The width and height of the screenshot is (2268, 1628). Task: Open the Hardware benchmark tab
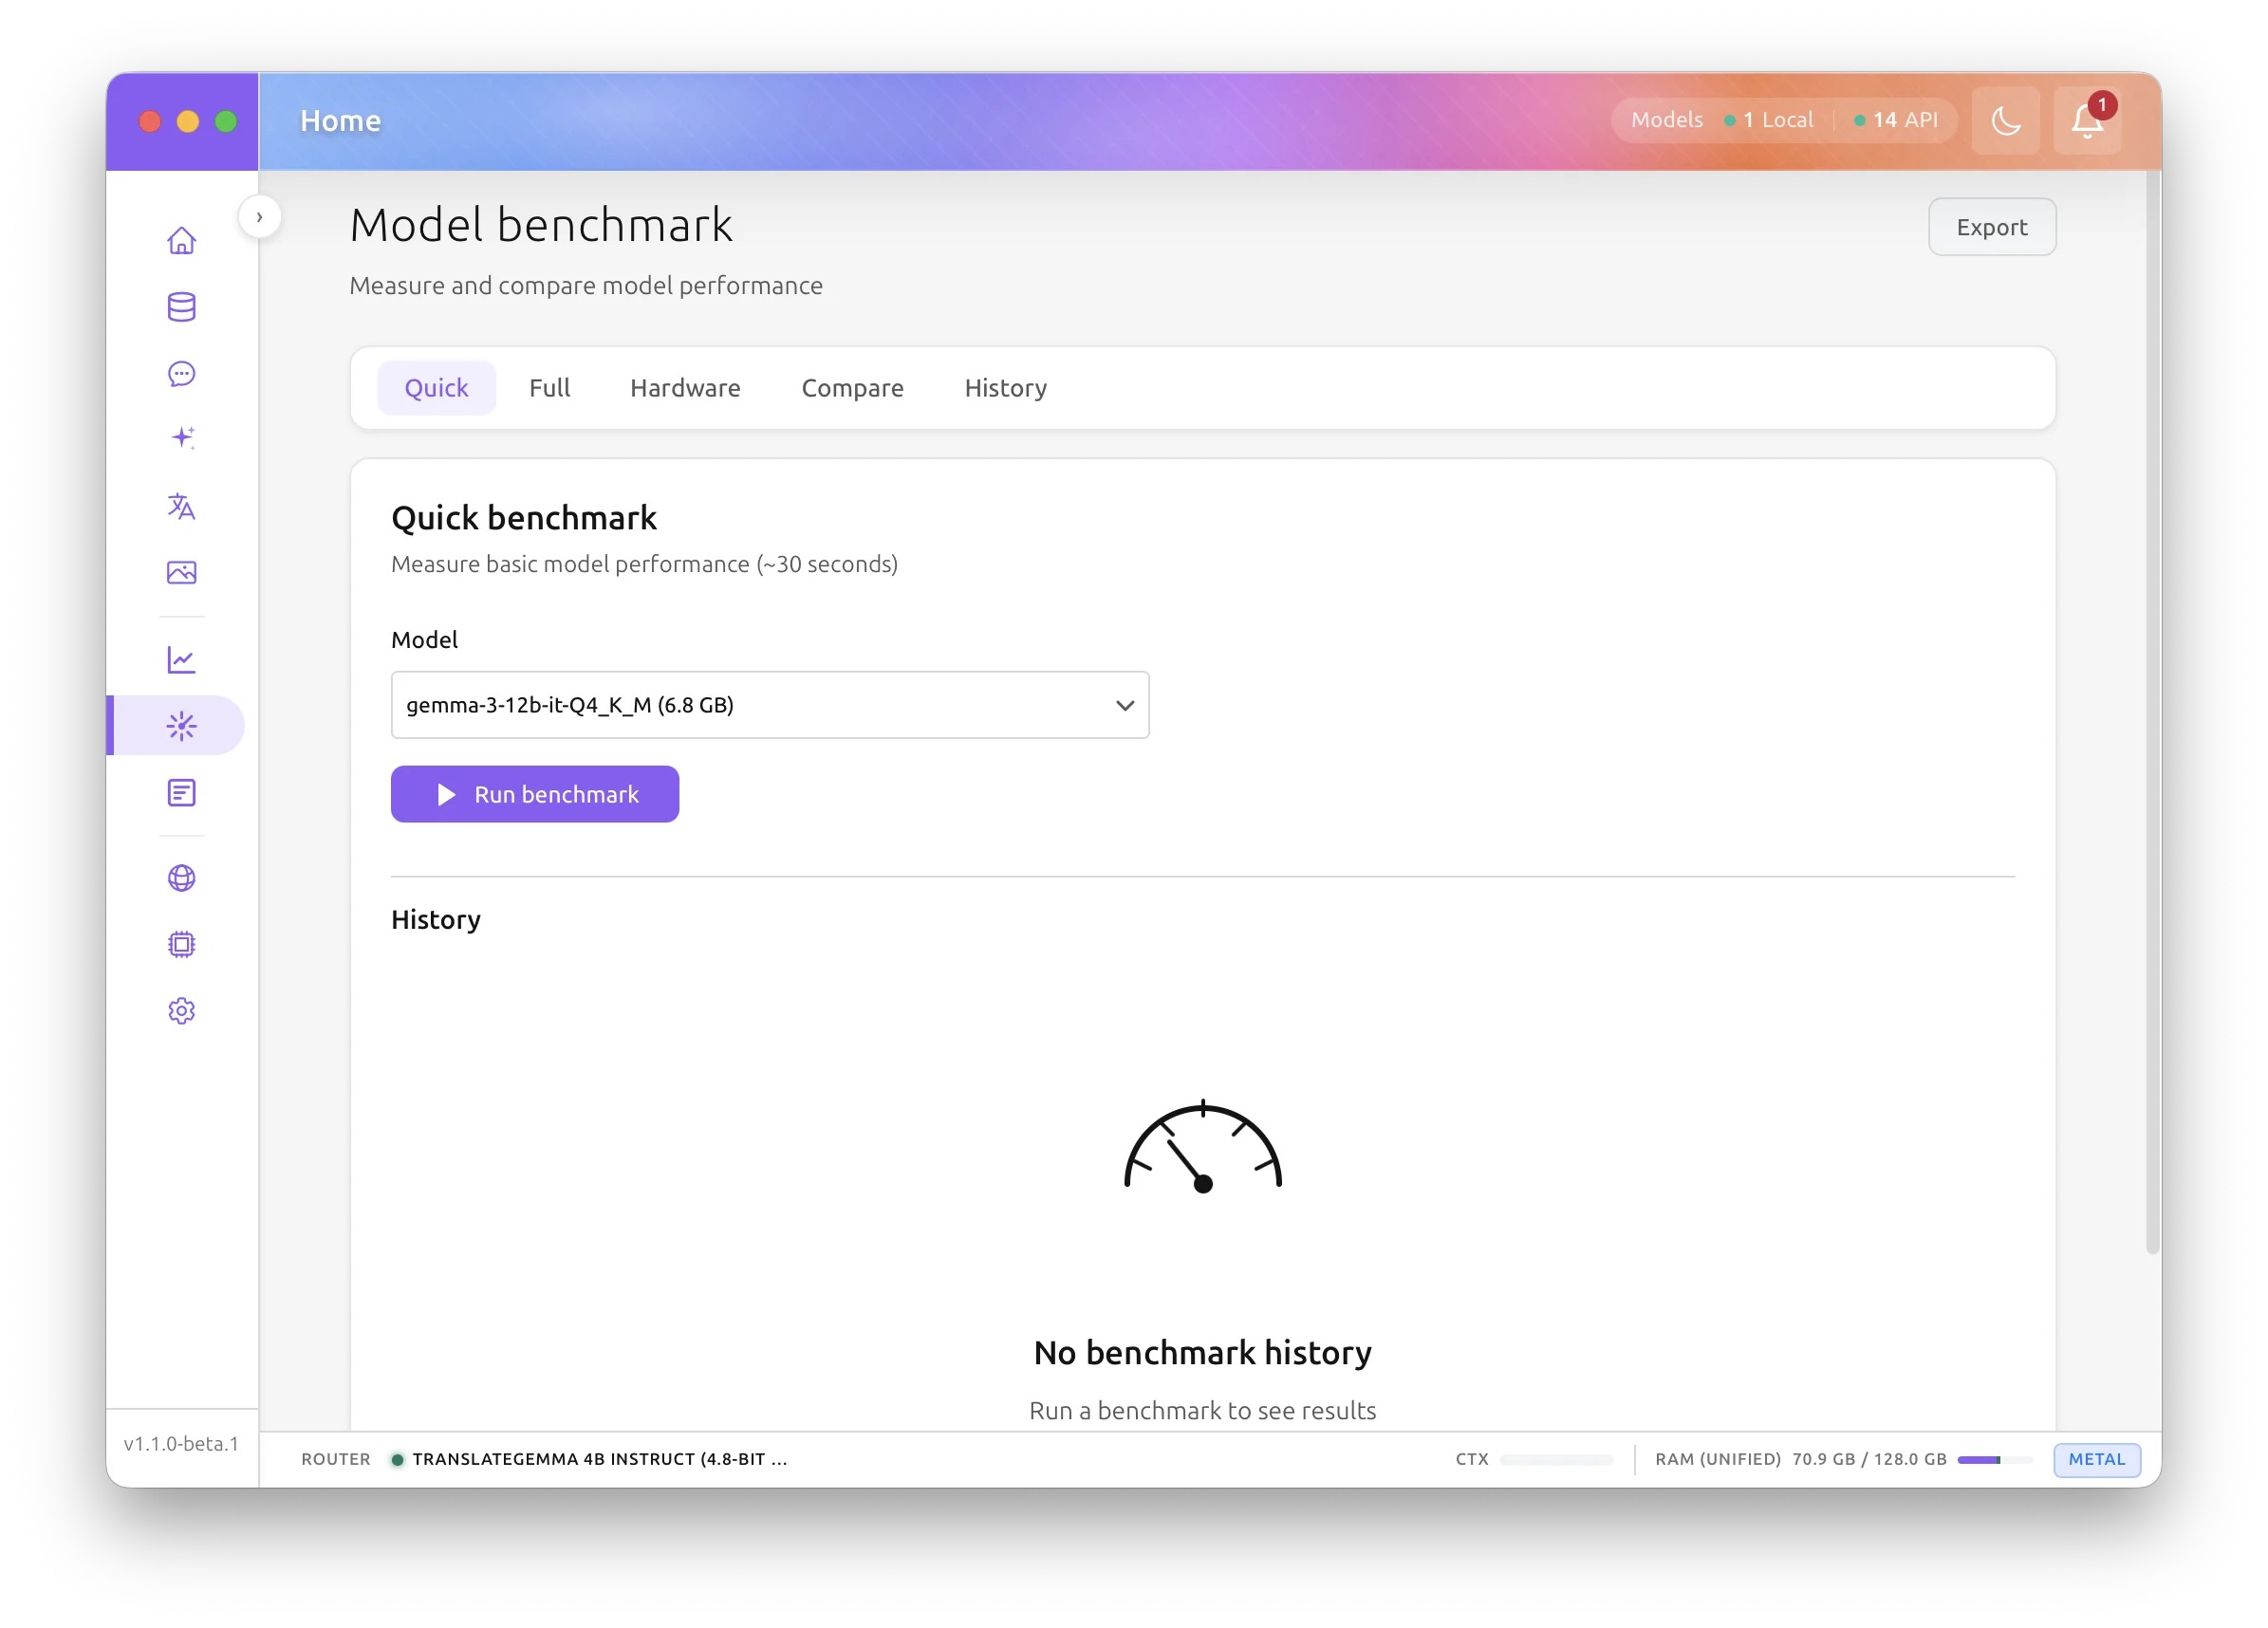[684, 388]
